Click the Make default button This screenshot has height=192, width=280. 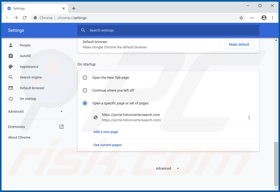coord(239,44)
